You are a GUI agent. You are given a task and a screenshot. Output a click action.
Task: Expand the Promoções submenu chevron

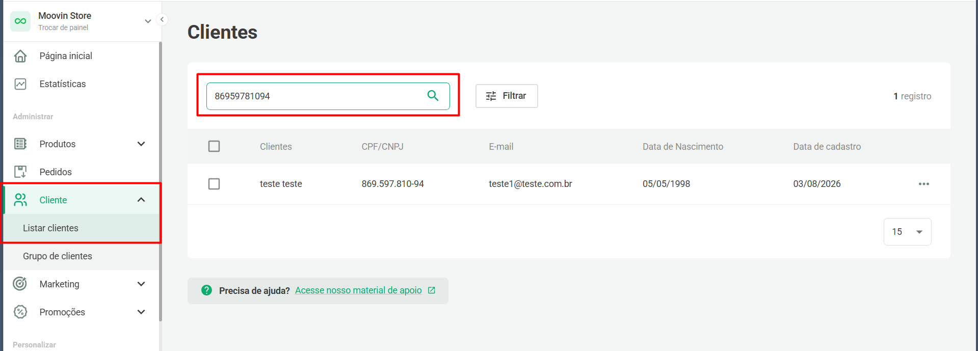click(141, 312)
